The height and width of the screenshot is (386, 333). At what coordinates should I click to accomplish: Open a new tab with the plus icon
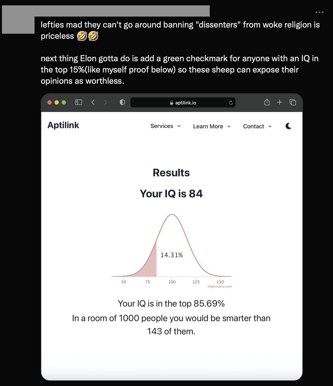point(279,102)
